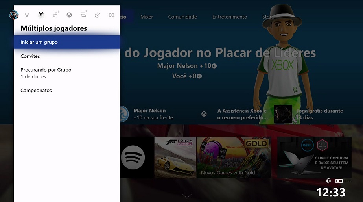The height and width of the screenshot is (202, 363).
Task: Open the Settings gear icon
Action: pos(111,15)
